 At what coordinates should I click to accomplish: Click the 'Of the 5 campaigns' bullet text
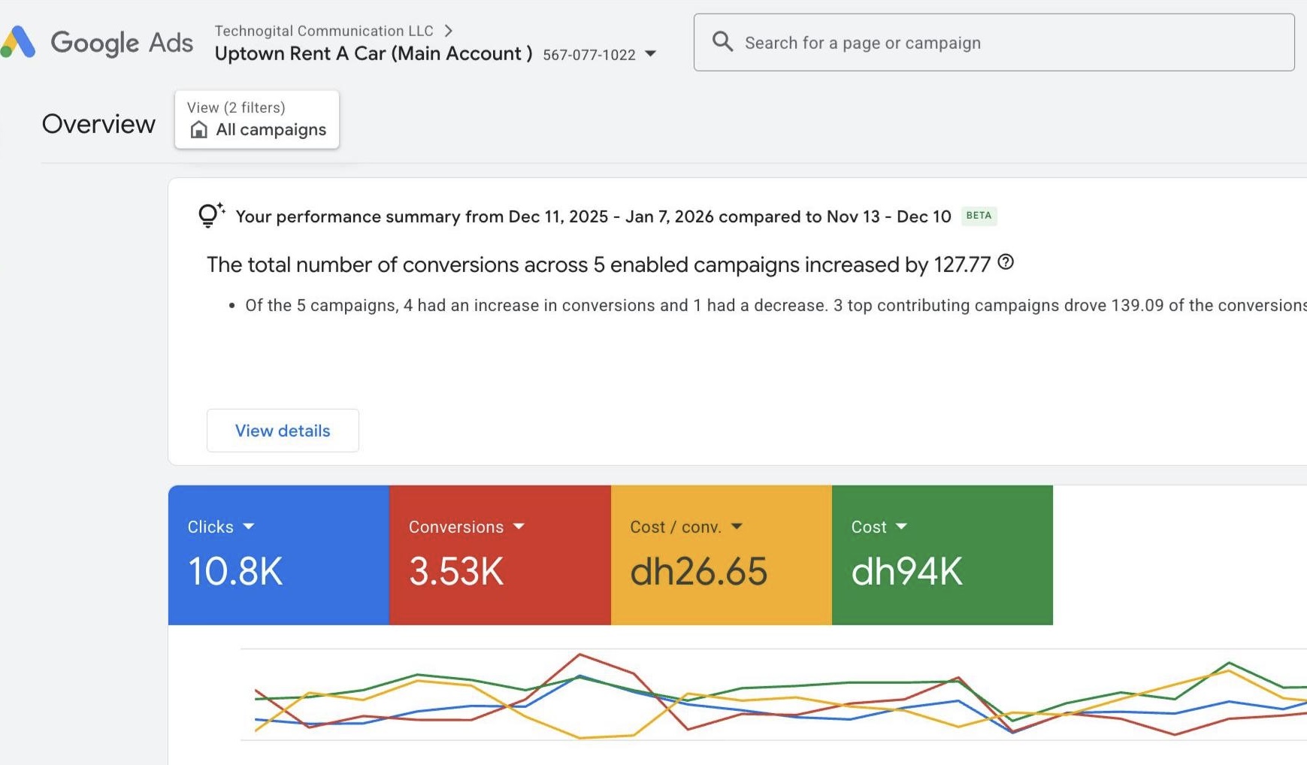point(776,305)
